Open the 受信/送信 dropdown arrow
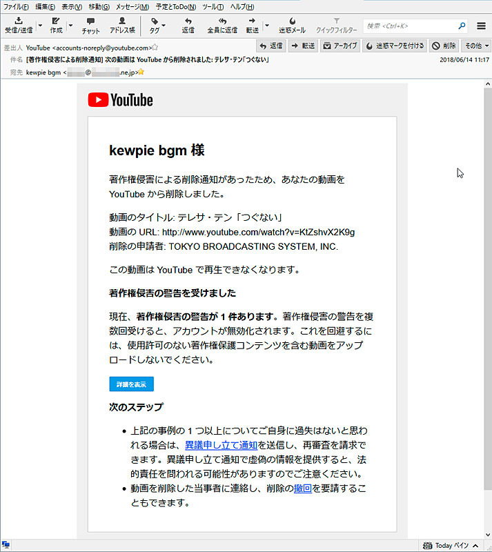The width and height of the screenshot is (492, 552). point(40,26)
